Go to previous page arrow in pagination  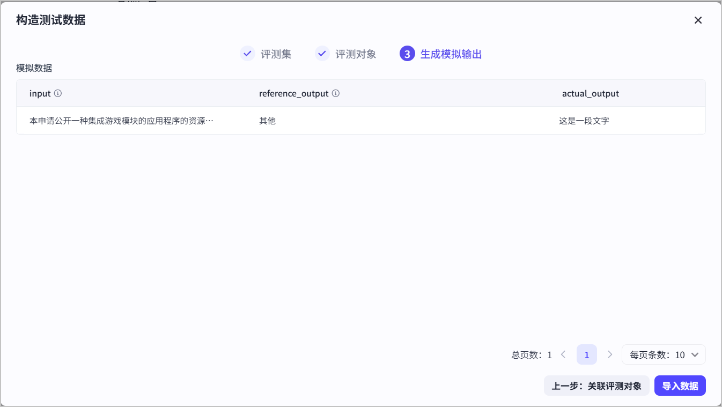point(563,354)
